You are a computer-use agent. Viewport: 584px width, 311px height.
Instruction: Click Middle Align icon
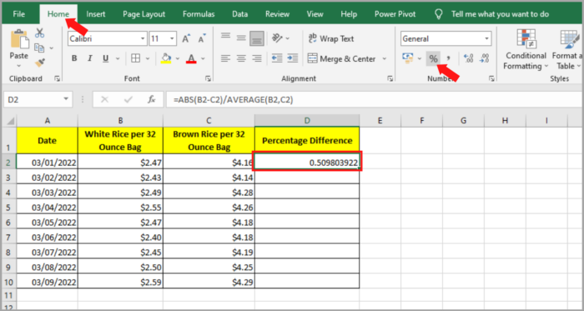[241, 38]
